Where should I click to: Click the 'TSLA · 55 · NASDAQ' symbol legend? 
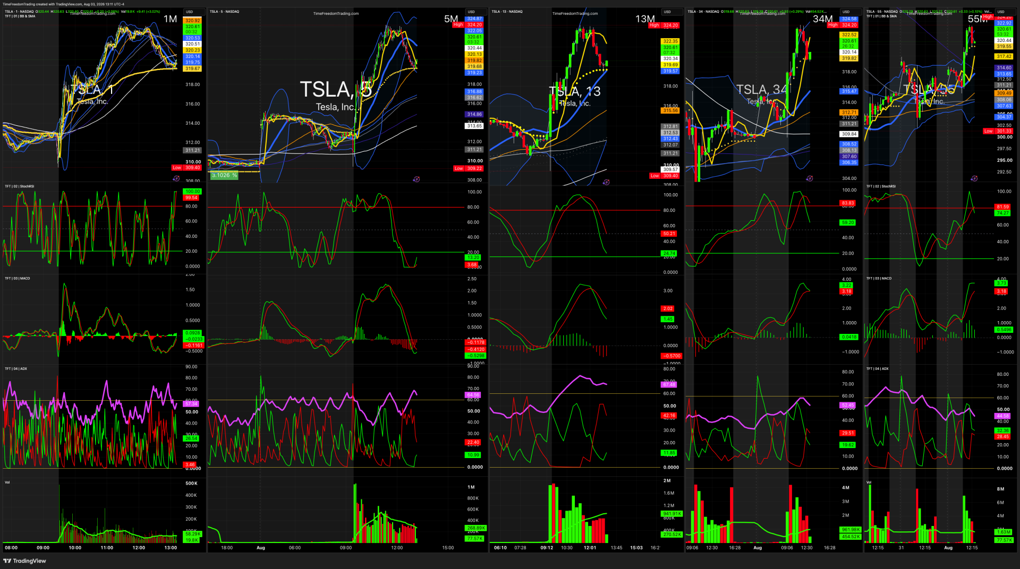[x=882, y=11]
